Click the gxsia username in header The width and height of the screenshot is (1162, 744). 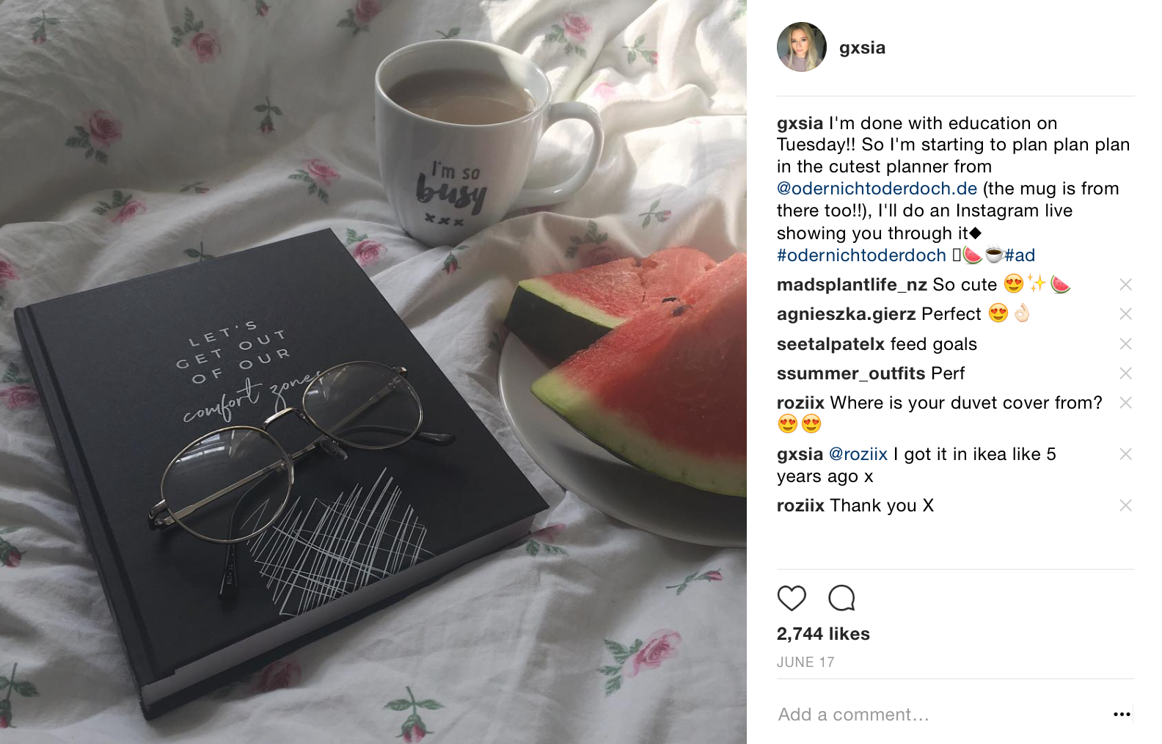[x=862, y=48]
